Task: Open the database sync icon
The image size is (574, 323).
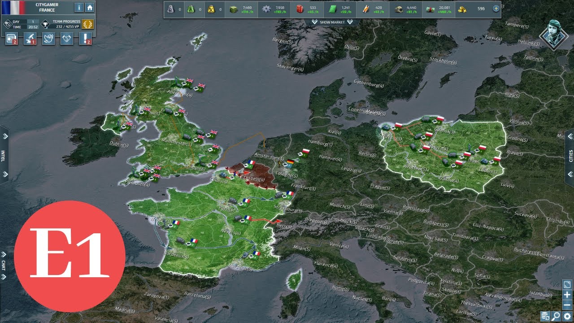Action: [545, 316]
